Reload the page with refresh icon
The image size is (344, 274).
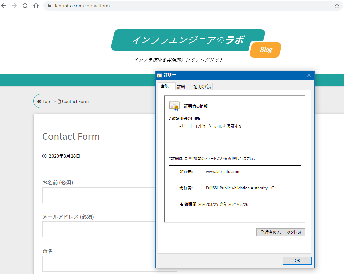[25, 6]
